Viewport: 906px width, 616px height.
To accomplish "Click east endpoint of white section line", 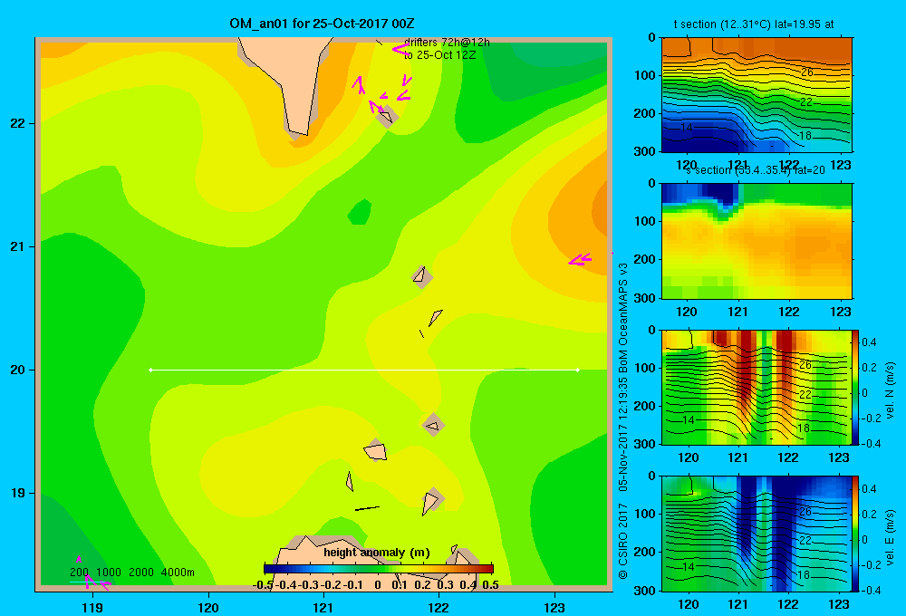I will click(577, 370).
